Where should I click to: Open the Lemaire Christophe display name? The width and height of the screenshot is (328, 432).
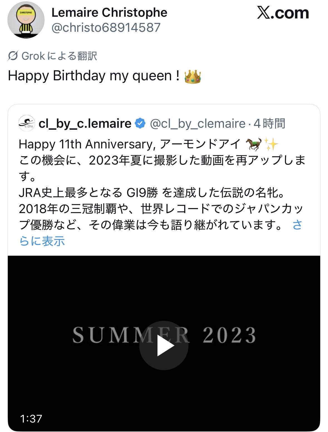coord(109,13)
